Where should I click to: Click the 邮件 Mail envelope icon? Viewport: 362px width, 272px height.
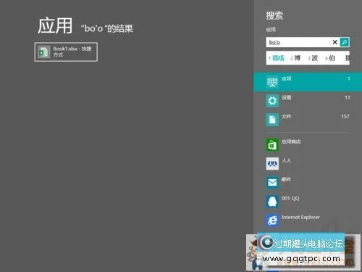pos(272,183)
